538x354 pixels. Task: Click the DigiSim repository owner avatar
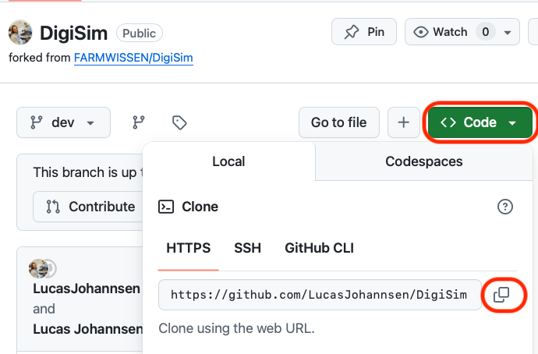20,33
